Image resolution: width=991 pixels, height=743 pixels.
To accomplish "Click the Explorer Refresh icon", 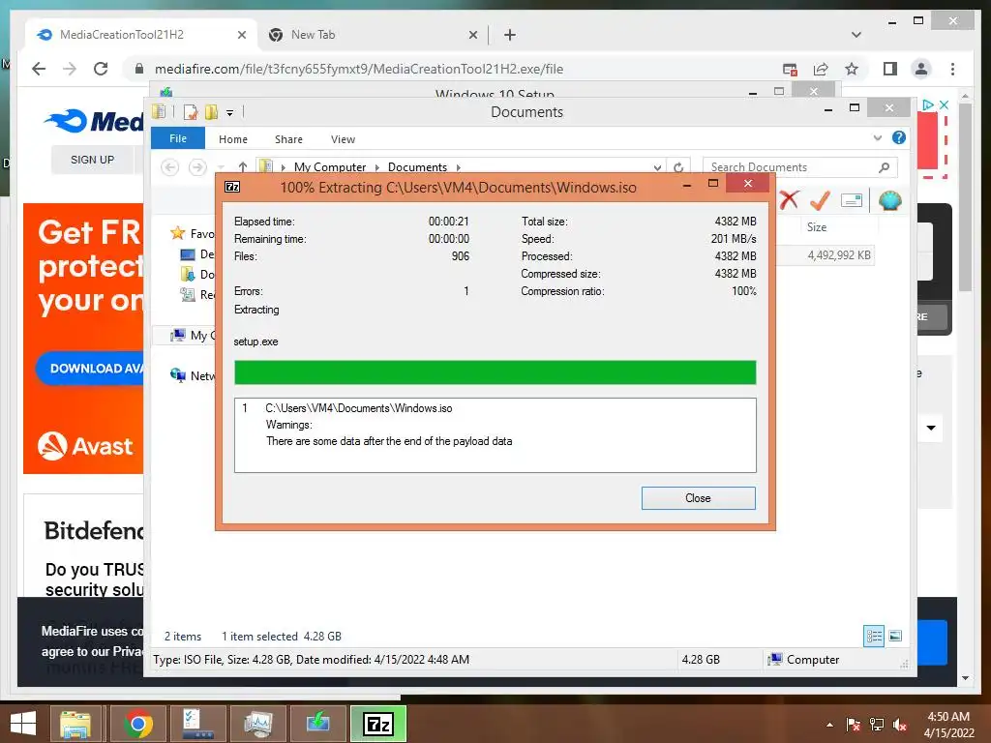I will click(678, 167).
